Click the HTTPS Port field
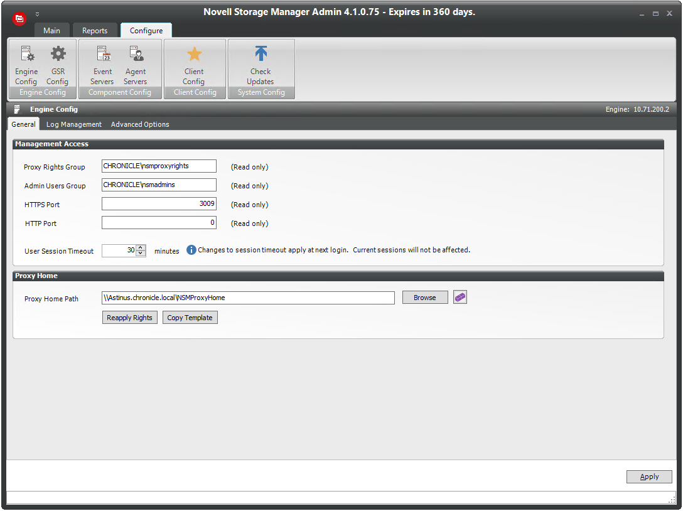The width and height of the screenshot is (683, 511). point(159,204)
